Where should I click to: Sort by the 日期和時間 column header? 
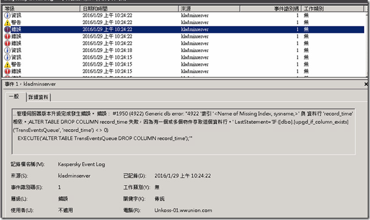[129, 9]
